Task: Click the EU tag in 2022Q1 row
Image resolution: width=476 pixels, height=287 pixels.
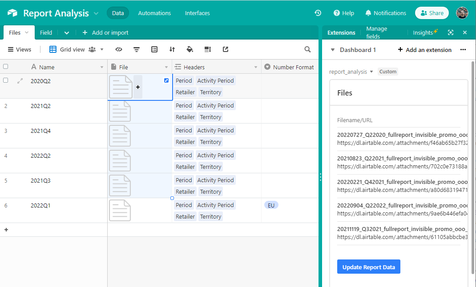Action: (x=271, y=205)
